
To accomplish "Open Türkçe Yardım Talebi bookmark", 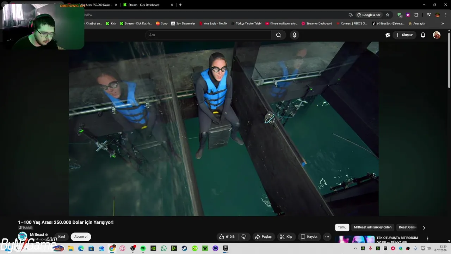I will (x=246, y=24).
